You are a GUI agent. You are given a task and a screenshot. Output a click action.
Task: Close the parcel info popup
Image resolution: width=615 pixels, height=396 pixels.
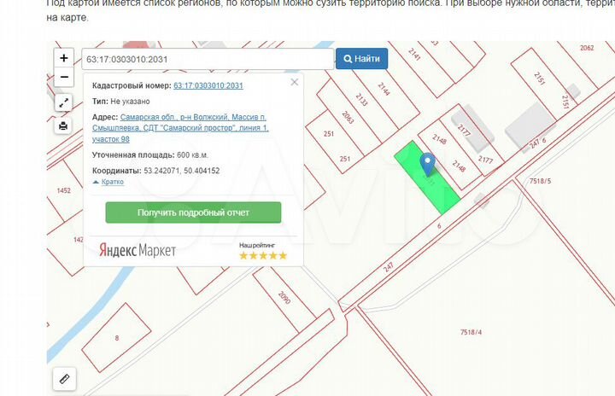pos(295,82)
